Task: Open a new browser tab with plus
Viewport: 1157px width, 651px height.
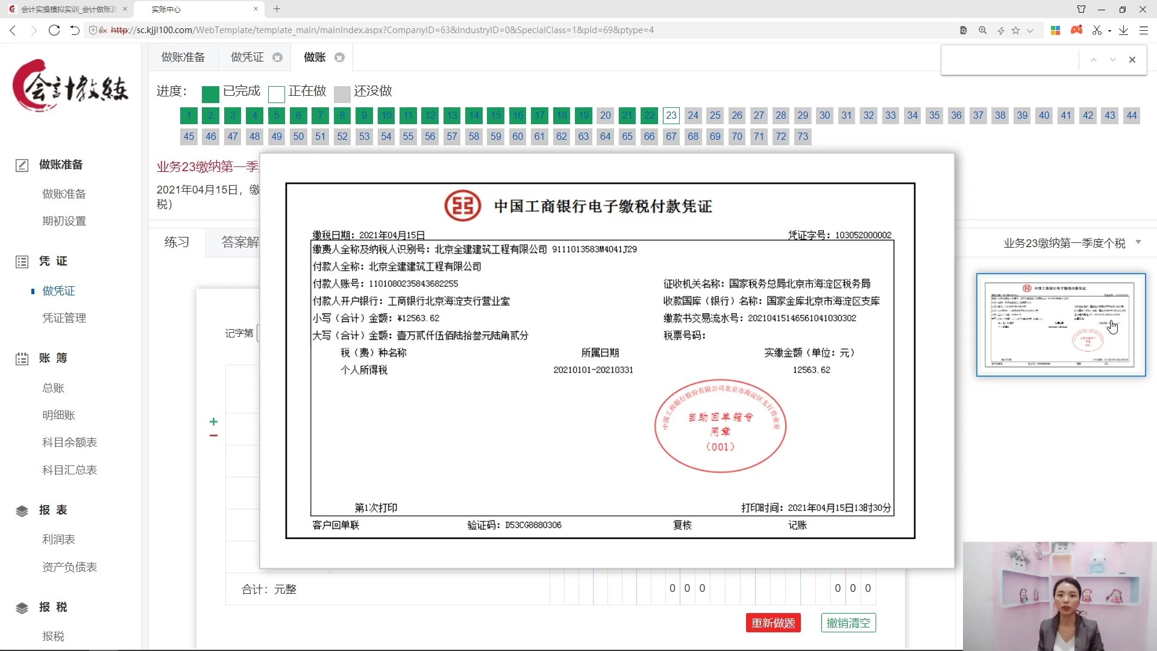Action: click(x=277, y=9)
